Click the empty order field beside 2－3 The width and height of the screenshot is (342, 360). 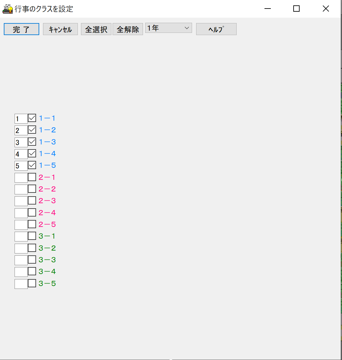click(x=21, y=201)
